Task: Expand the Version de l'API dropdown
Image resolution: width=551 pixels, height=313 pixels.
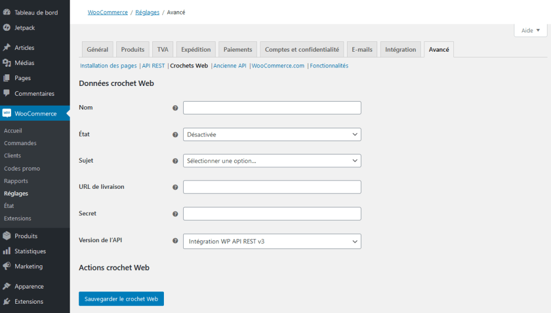Action: click(x=272, y=241)
